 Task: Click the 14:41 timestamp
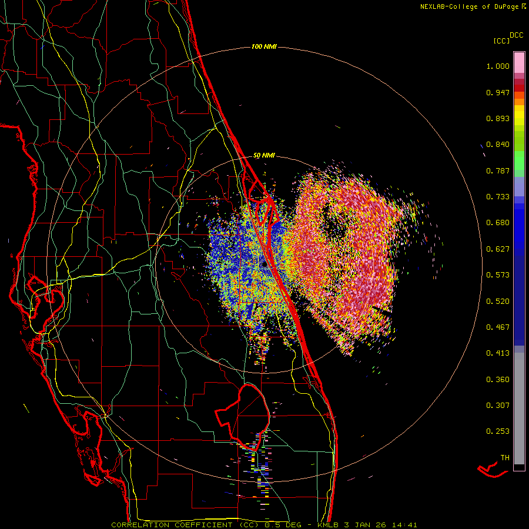[x=404, y=525]
